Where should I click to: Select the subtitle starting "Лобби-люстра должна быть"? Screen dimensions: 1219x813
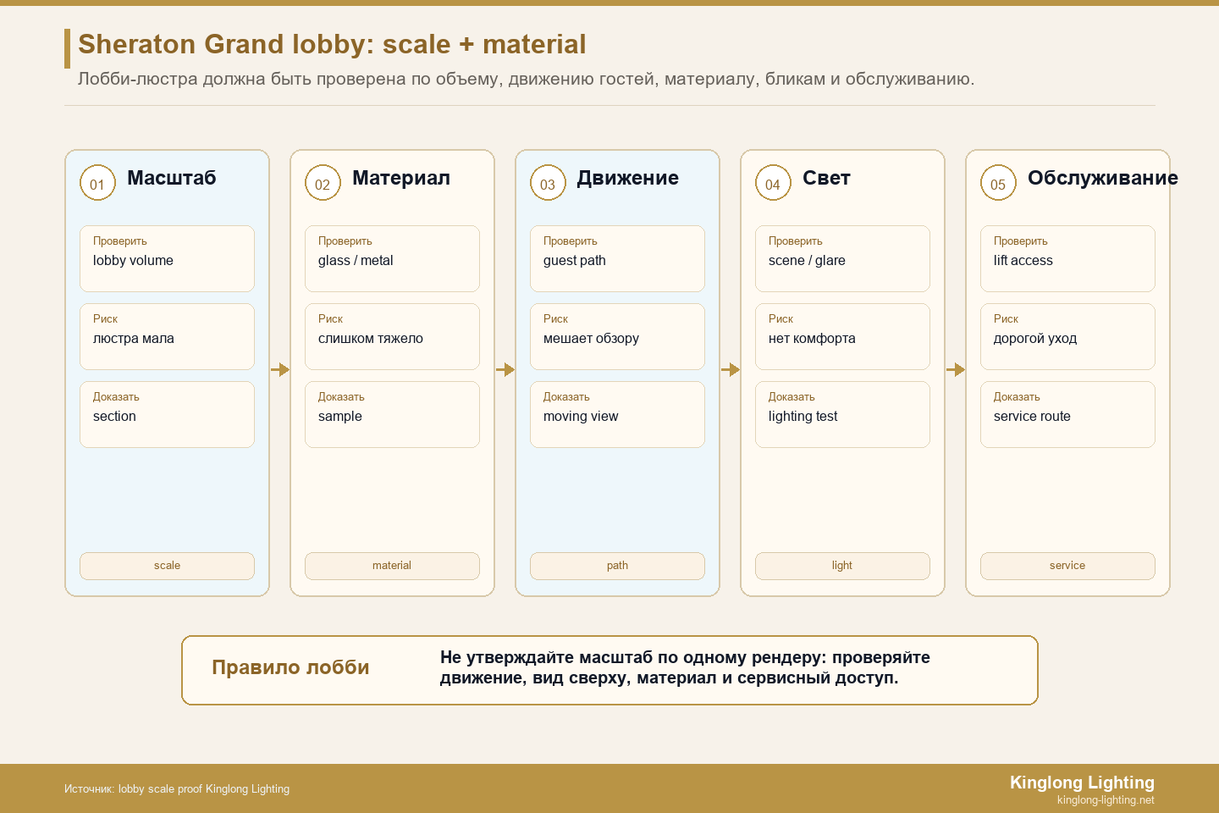click(x=526, y=79)
